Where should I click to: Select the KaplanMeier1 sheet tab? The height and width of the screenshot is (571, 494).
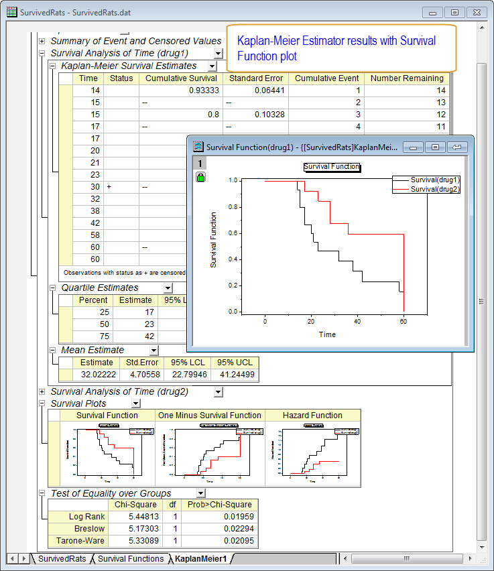click(200, 559)
